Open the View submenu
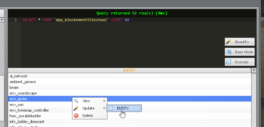This screenshot has height=127, width=264. point(90,101)
